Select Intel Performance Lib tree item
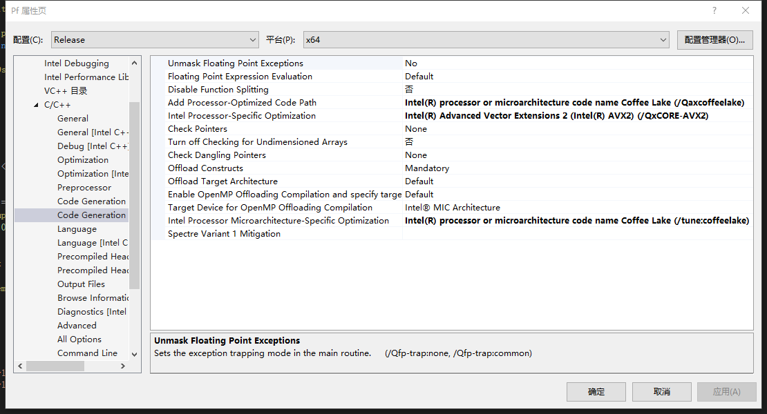This screenshot has width=767, height=414. (86, 77)
